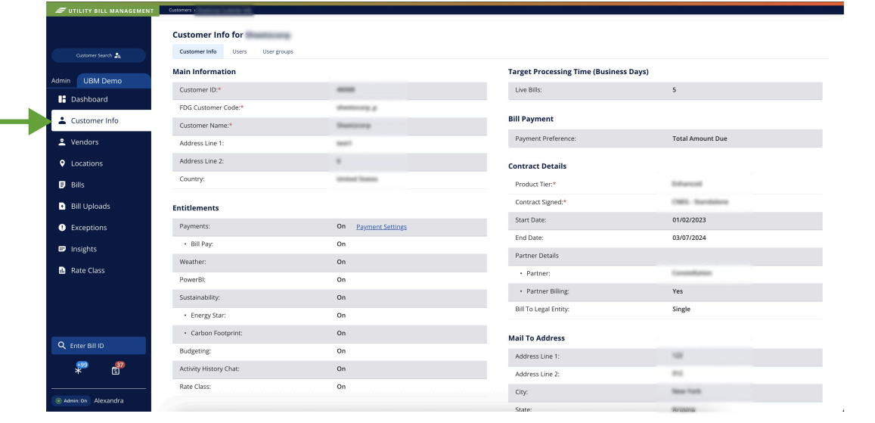Click the Utility Bill Management logo
The width and height of the screenshot is (875, 423).
[104, 10]
